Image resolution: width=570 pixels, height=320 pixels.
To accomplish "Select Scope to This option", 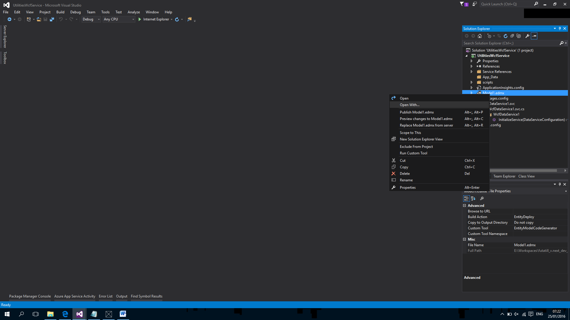I will 439,133.
